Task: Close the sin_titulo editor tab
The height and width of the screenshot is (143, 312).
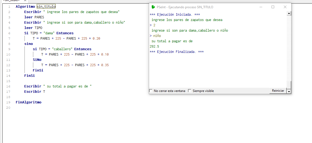Action: pyautogui.click(x=25, y=1)
